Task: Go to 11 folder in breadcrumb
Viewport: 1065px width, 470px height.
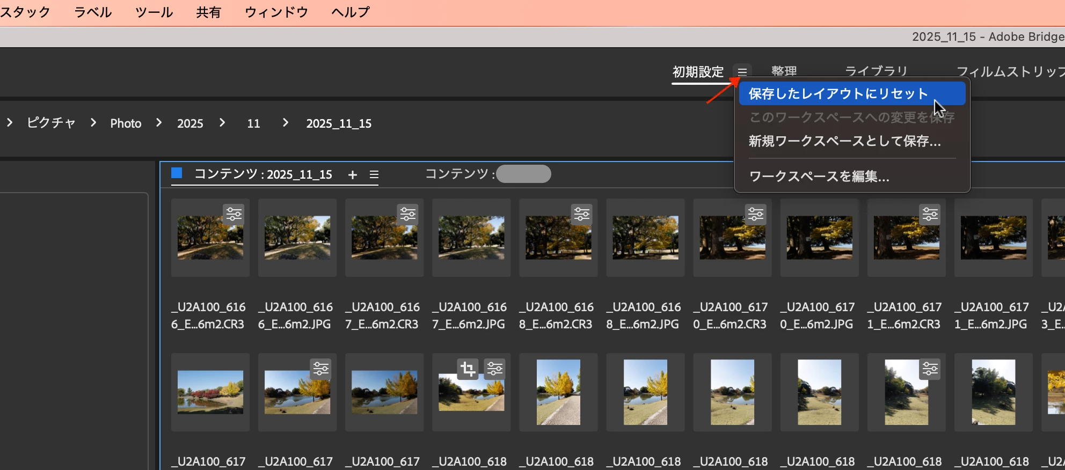Action: 253,123
